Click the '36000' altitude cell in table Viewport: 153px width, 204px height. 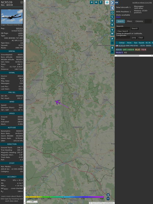(x=148, y=46)
